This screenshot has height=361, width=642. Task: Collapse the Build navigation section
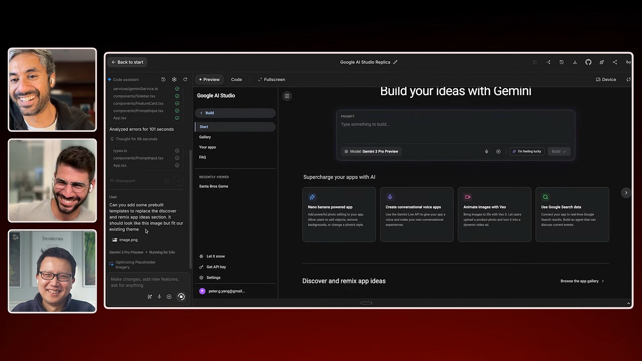pyautogui.click(x=202, y=113)
